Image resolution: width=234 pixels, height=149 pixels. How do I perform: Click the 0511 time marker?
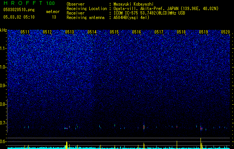(x=25, y=32)
